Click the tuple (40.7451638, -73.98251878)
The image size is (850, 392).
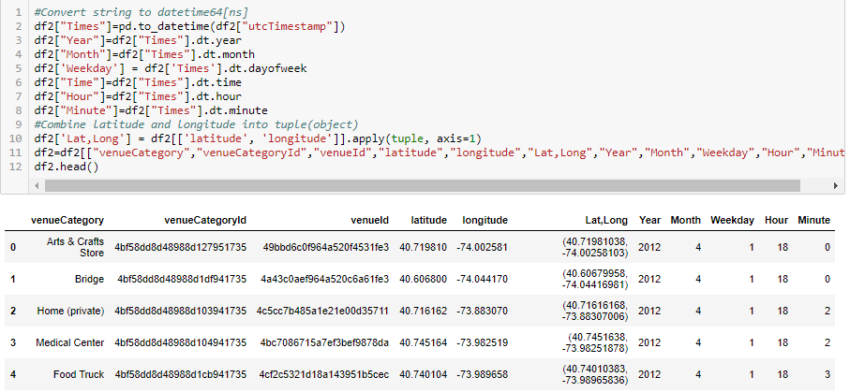coord(595,342)
